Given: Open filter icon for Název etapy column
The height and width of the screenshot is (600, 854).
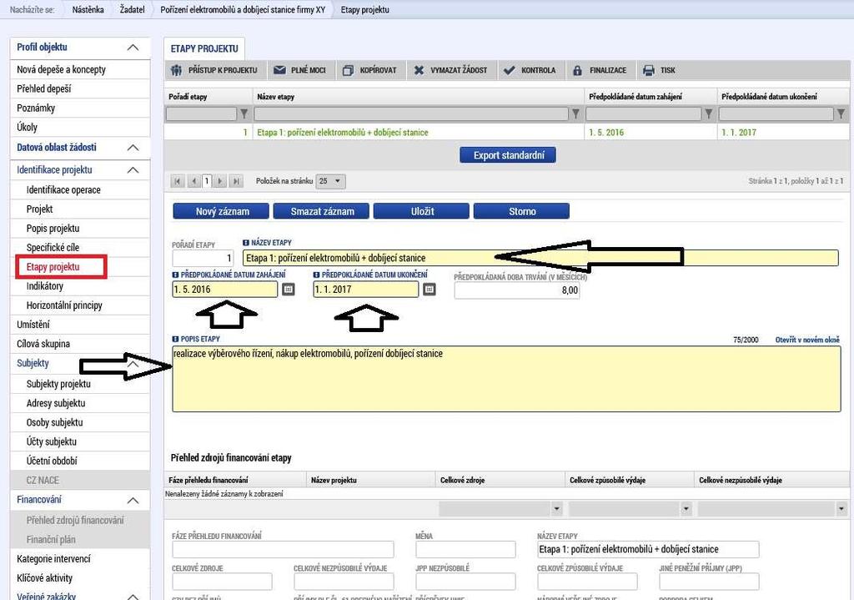Looking at the screenshot, I should (x=575, y=113).
